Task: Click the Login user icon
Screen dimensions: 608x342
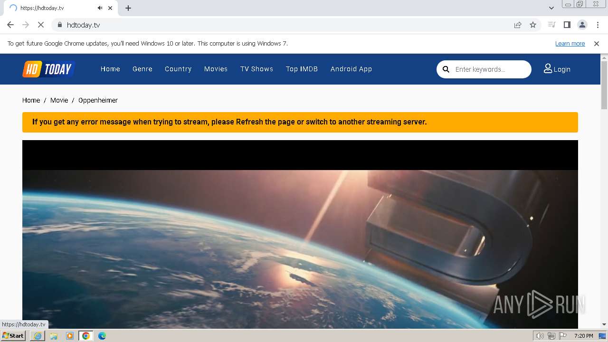Action: click(548, 69)
